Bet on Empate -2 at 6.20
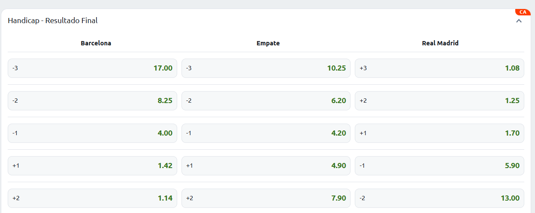Image resolution: width=535 pixels, height=213 pixels. tap(266, 101)
